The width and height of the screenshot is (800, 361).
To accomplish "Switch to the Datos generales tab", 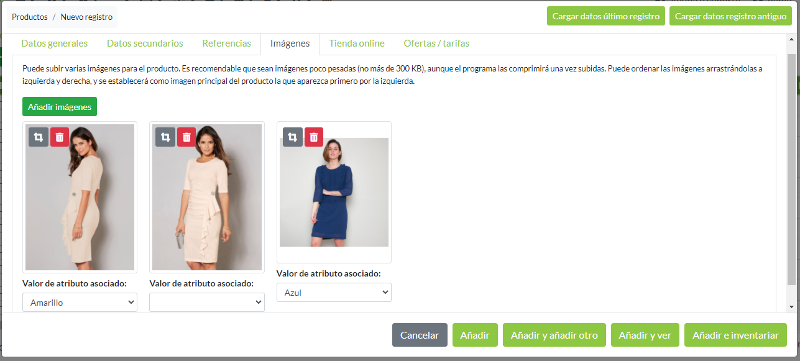I will (54, 43).
